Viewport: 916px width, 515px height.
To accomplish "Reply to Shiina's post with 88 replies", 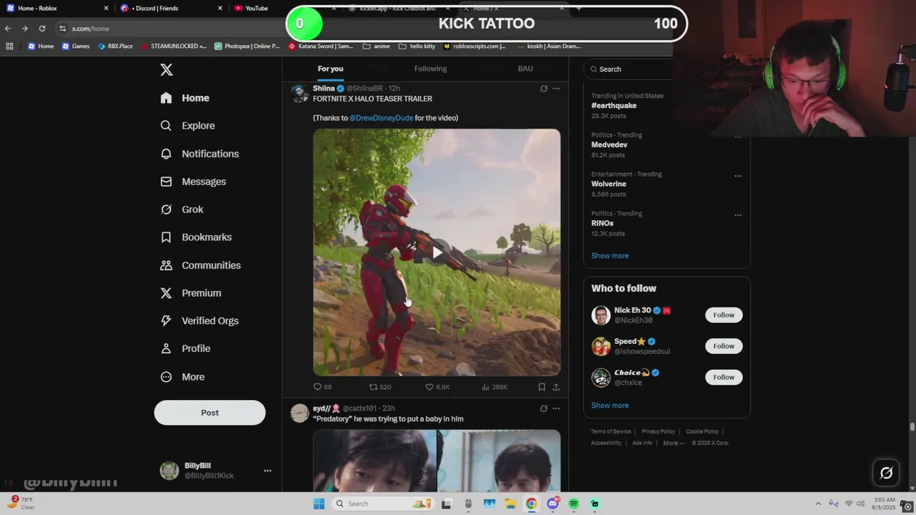I will tap(323, 387).
